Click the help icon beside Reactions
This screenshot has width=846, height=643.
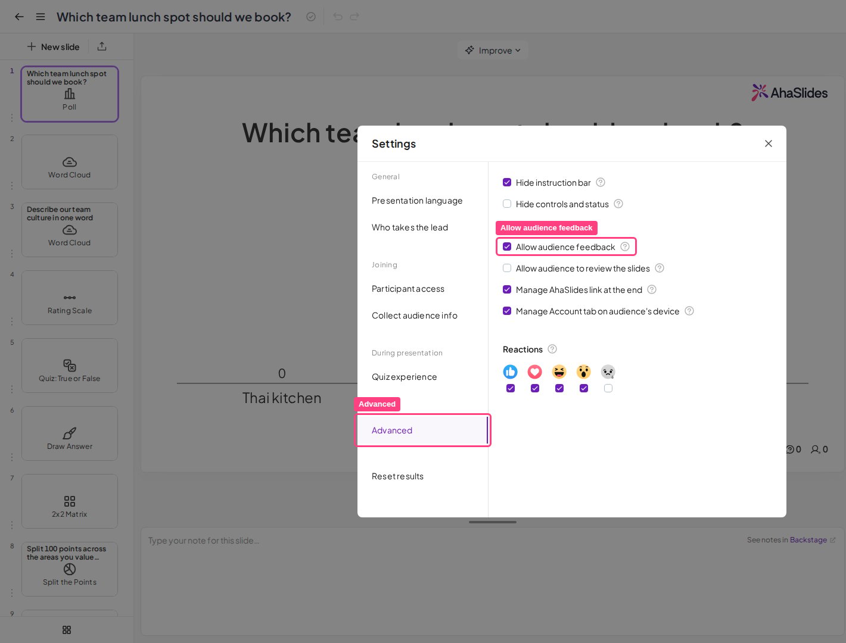coord(552,349)
